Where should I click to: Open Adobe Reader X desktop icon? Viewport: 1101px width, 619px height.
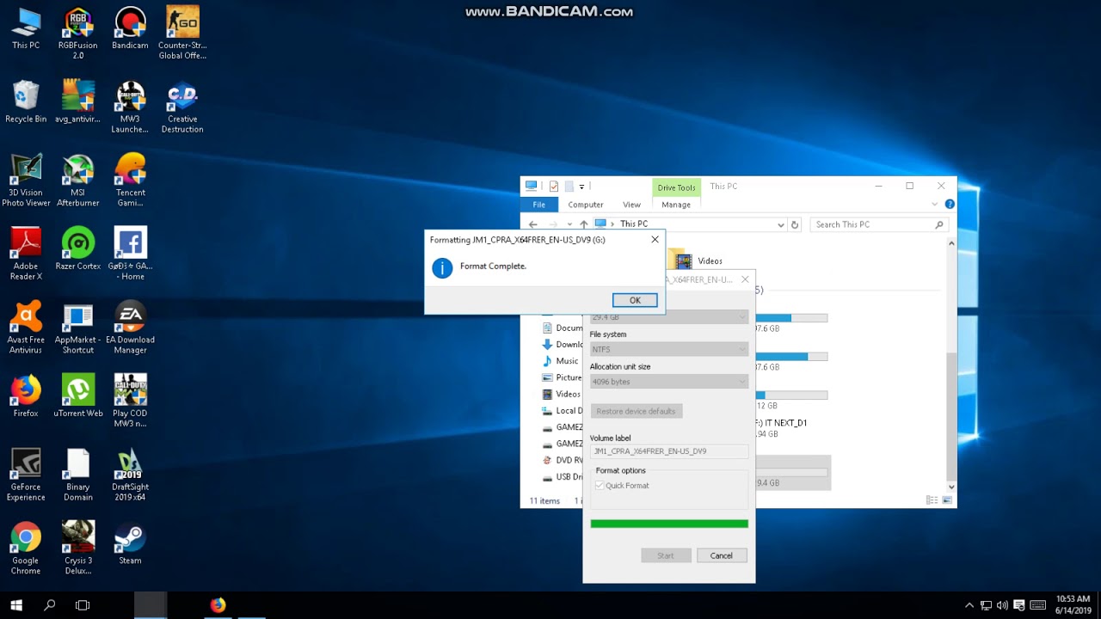(26, 254)
